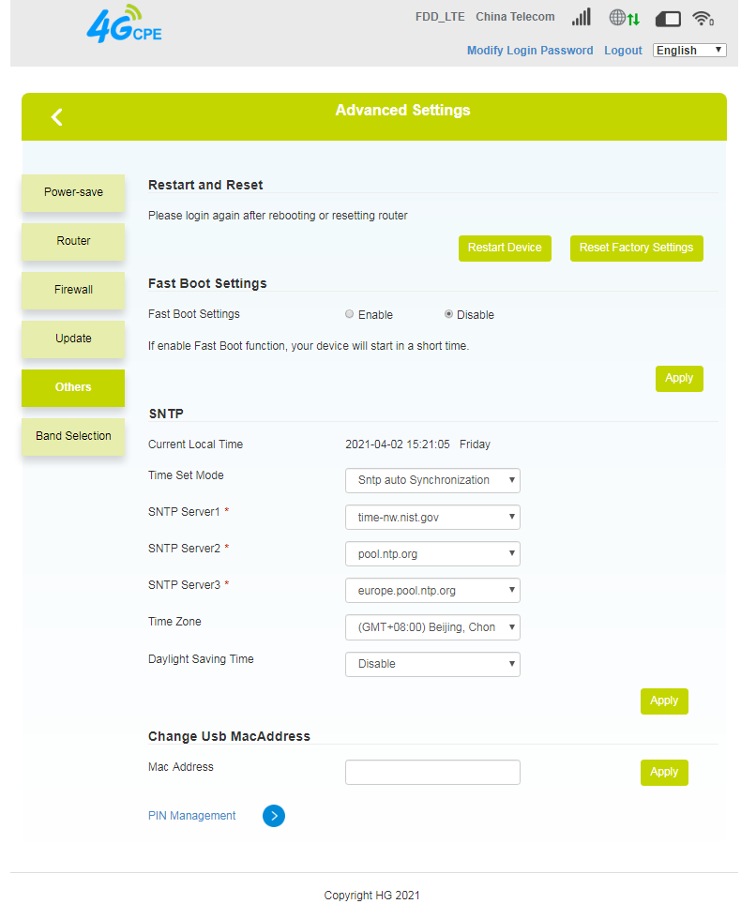Open the Time Set Mode dropdown
The width and height of the screenshot is (741, 904).
click(x=432, y=480)
